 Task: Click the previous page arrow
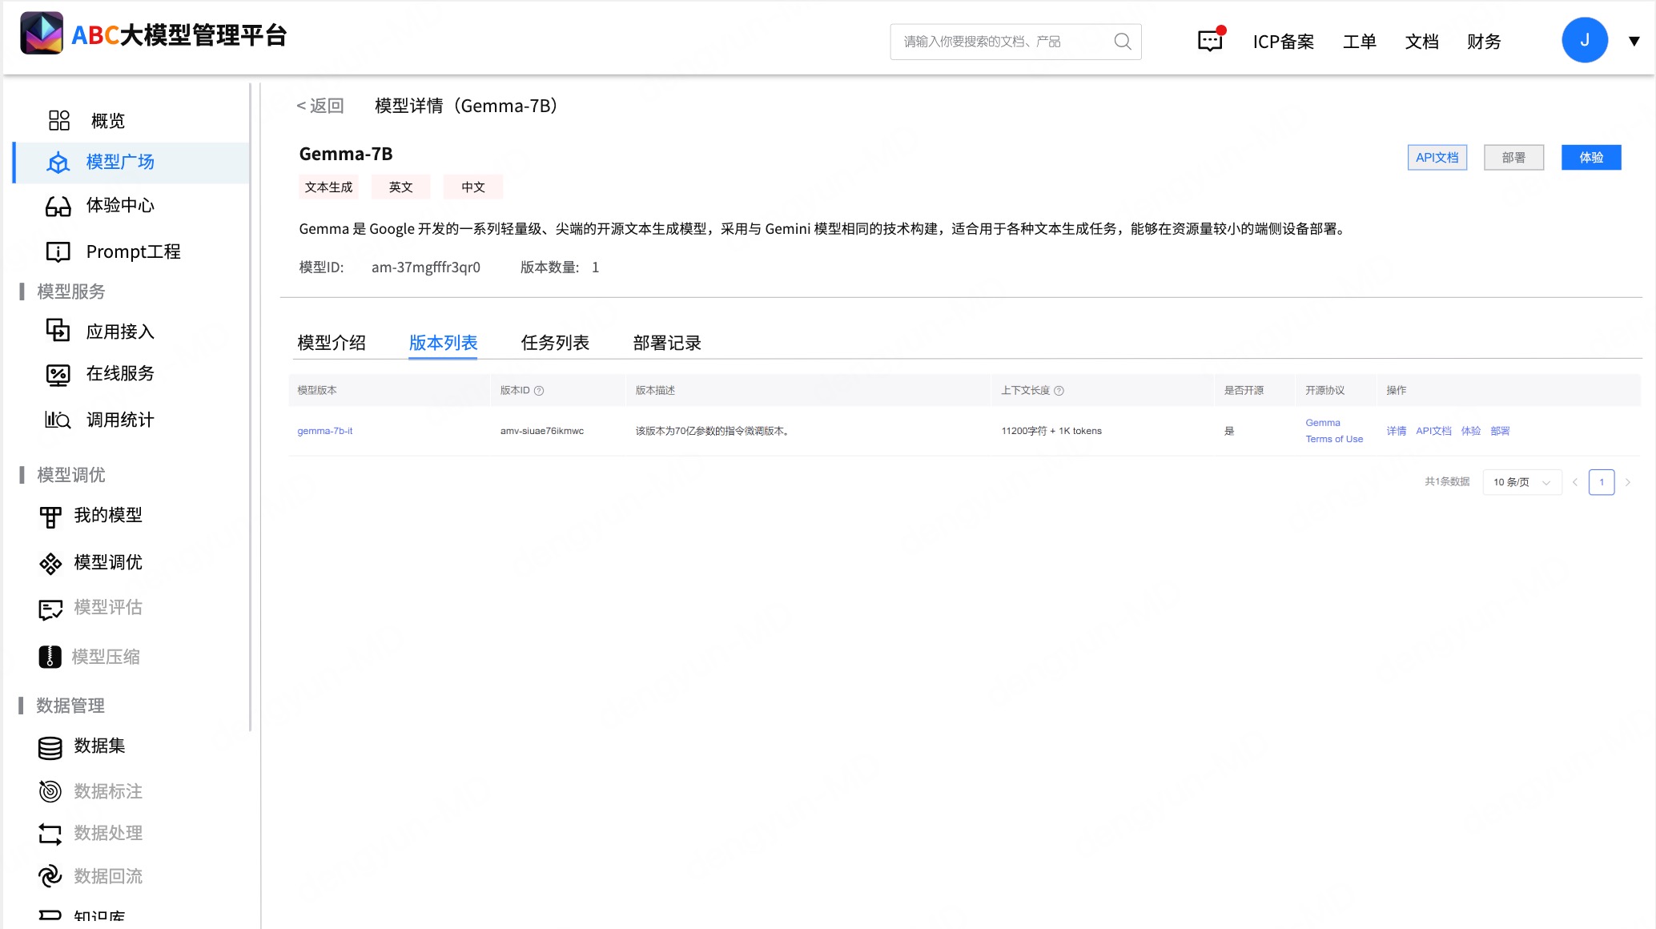[x=1575, y=482]
